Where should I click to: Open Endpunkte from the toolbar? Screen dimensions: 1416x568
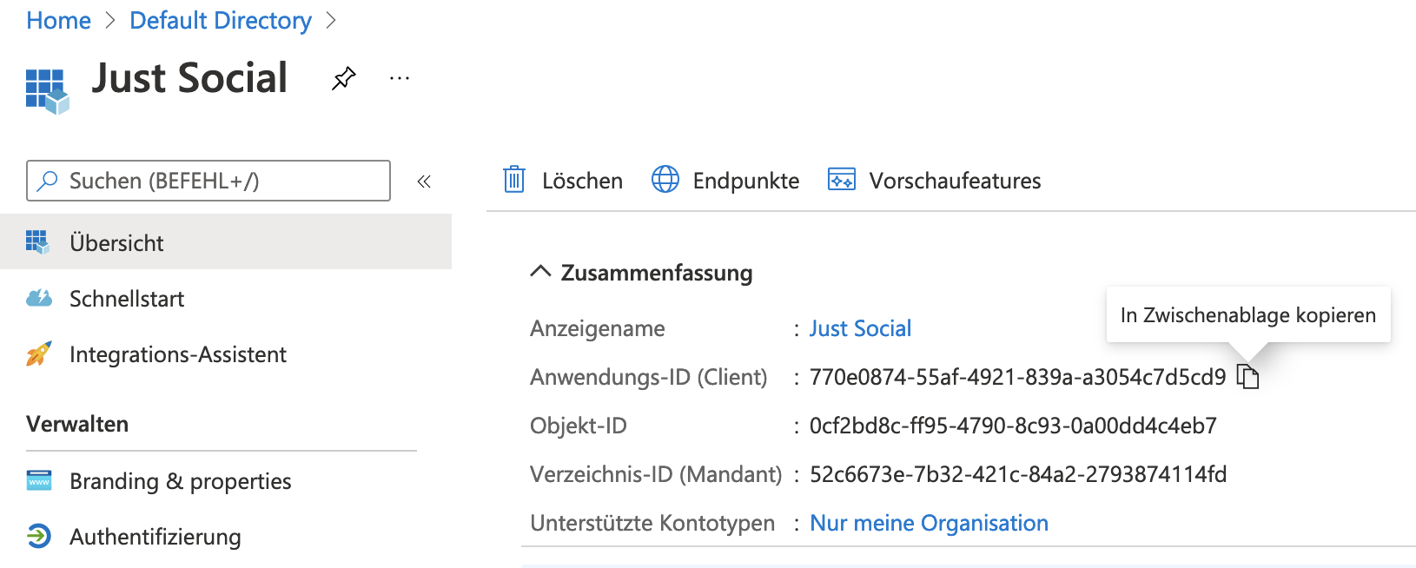click(725, 181)
